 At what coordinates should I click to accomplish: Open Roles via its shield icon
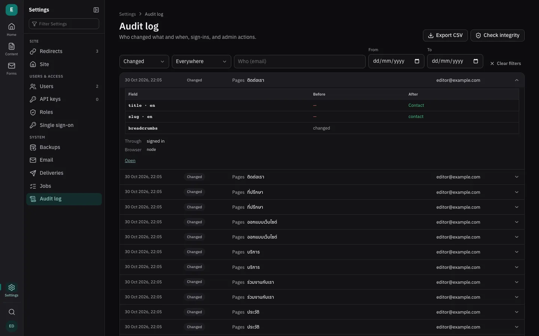point(33,112)
